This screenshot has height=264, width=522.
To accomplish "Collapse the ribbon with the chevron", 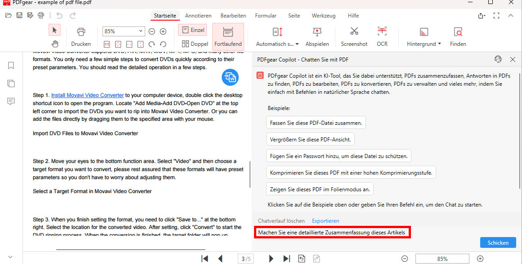I will 511,16.
